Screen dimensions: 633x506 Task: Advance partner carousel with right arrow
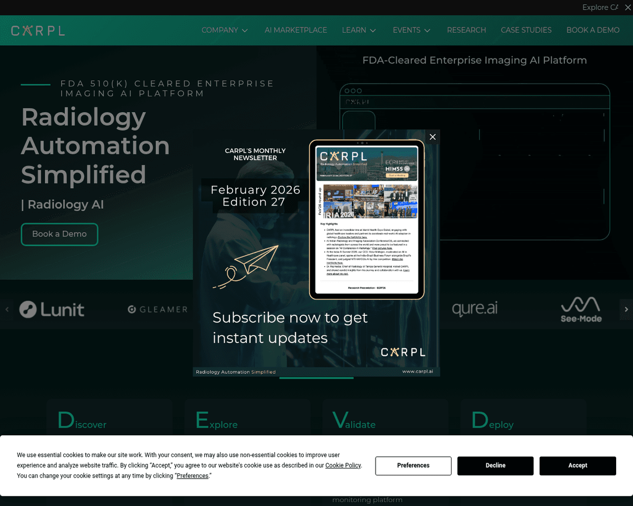pos(626,309)
